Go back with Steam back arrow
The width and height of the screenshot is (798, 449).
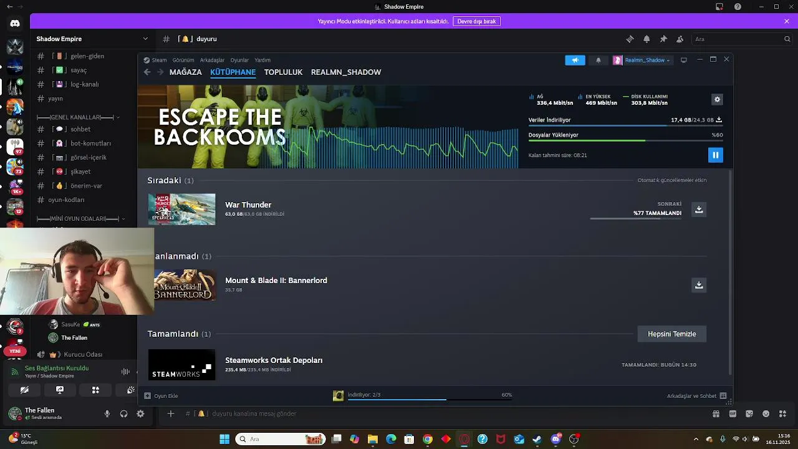click(x=147, y=72)
